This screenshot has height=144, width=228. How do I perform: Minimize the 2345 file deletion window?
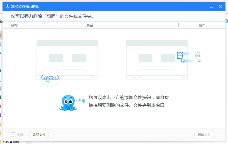tap(212, 6)
